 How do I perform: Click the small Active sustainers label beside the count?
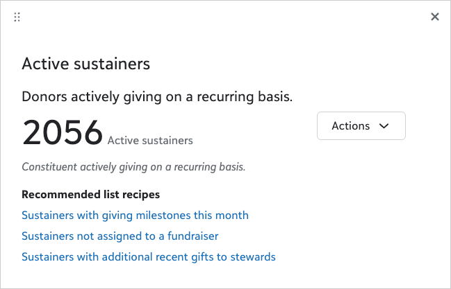pos(150,141)
